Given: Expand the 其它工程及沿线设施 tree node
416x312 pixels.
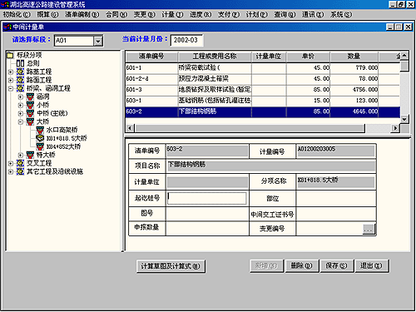Looking at the screenshot, I should [x=11, y=171].
